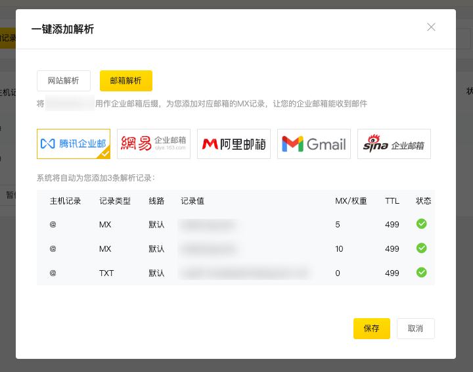Screen dimensions: 473x372
Task: Click the 线路 column header
Action: pos(156,201)
